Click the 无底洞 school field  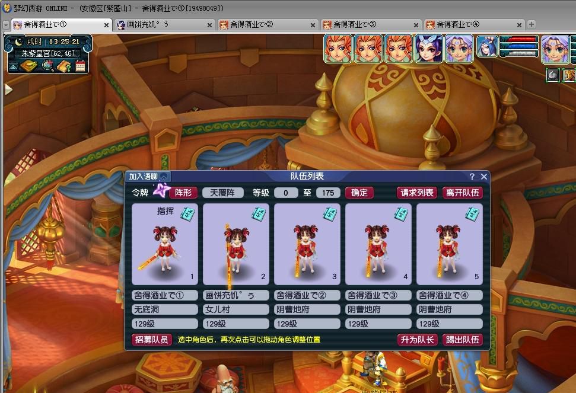(164, 309)
